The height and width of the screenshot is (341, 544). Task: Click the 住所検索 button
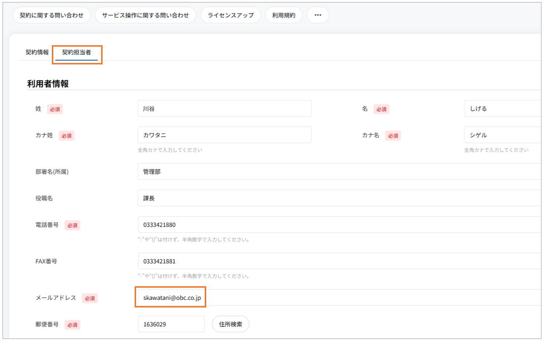click(x=231, y=324)
